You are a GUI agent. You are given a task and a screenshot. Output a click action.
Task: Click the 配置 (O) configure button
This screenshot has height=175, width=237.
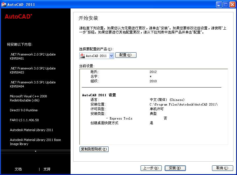126,55
